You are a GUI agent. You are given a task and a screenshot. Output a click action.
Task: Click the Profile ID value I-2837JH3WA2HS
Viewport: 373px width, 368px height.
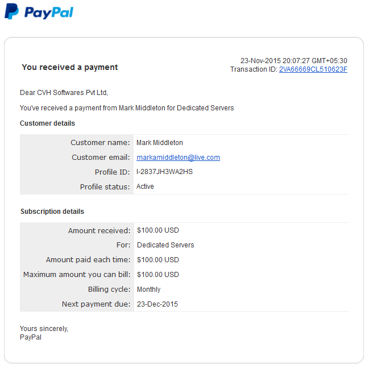point(164,172)
